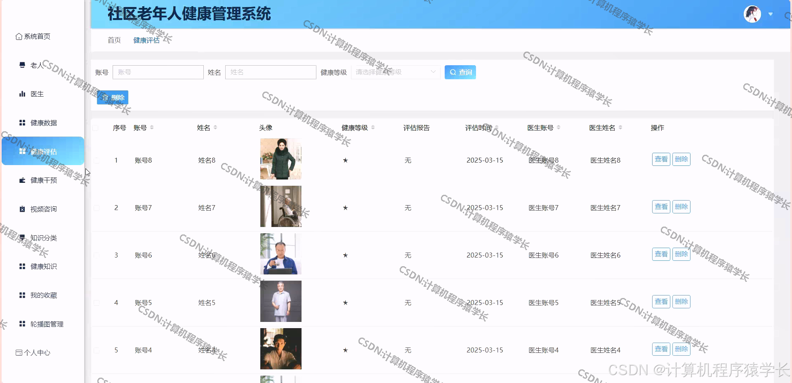Click 删除 for 账号7 row
Viewport: 792px width, 383px height.
click(681, 207)
